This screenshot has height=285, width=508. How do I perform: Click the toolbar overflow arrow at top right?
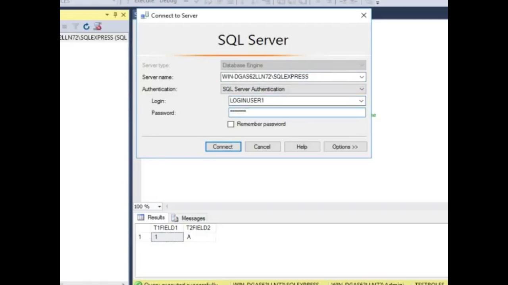(x=377, y=2)
